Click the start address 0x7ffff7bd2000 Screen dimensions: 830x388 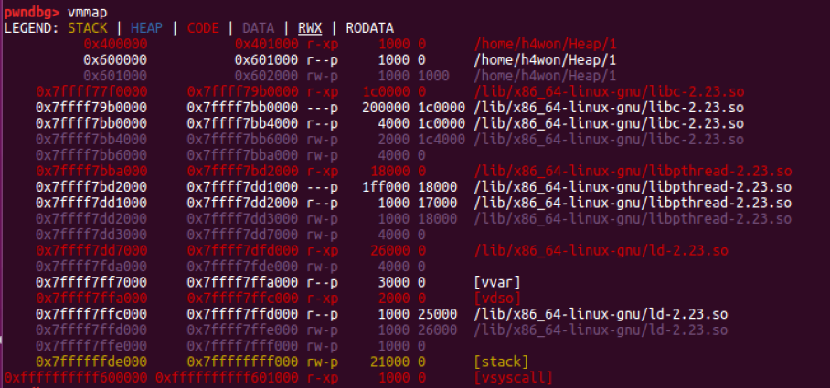click(x=91, y=186)
